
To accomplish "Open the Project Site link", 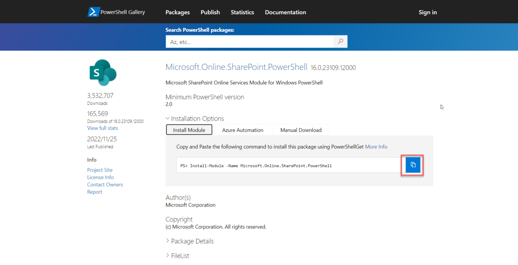I will tap(100, 170).
